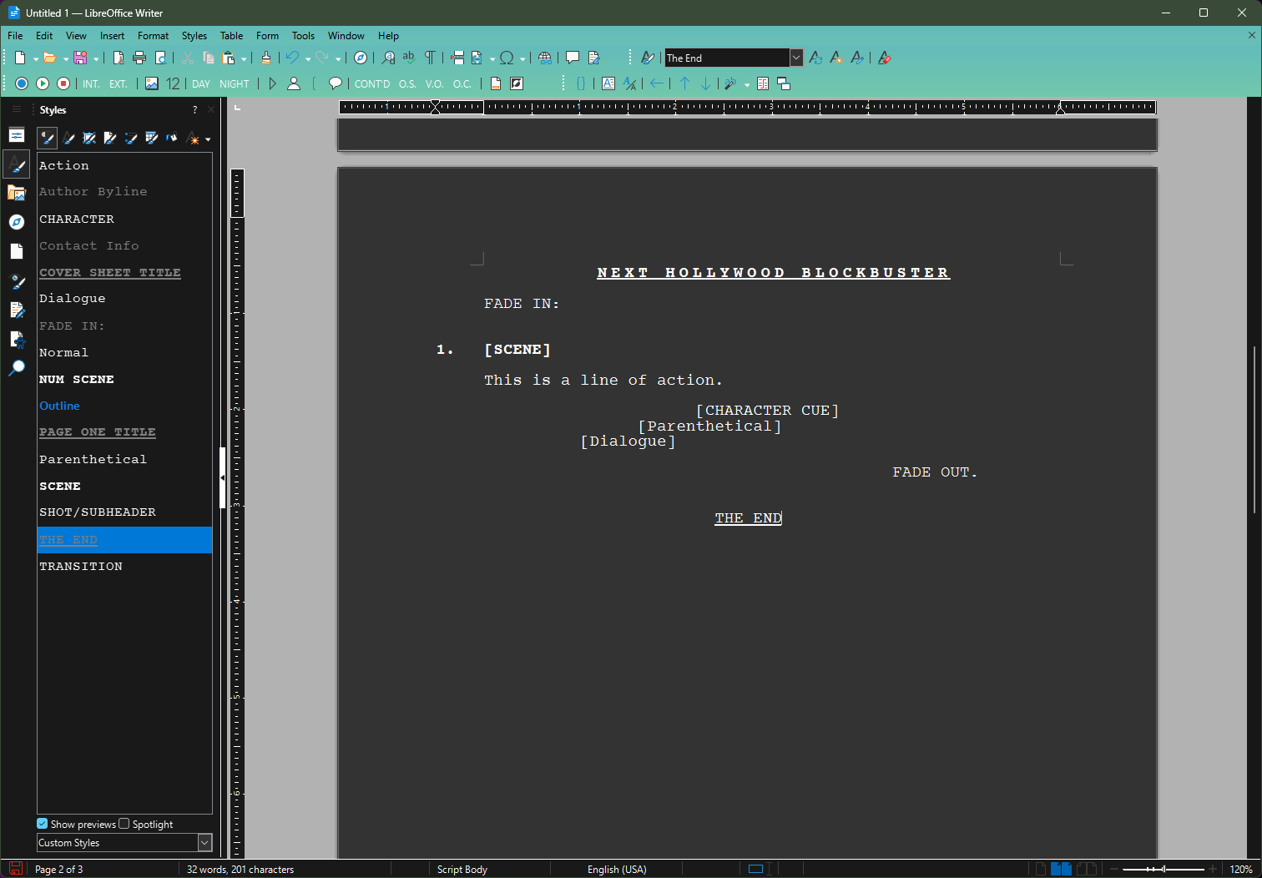
Task: Select TRANSITION style in list
Action: (x=124, y=566)
